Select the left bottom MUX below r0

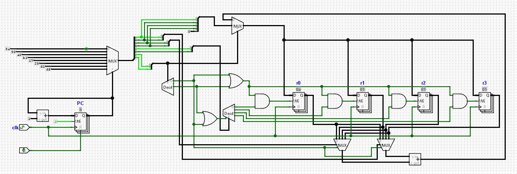[342, 145]
